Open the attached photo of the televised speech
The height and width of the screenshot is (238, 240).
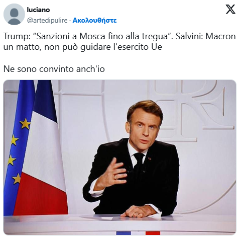click(x=120, y=157)
